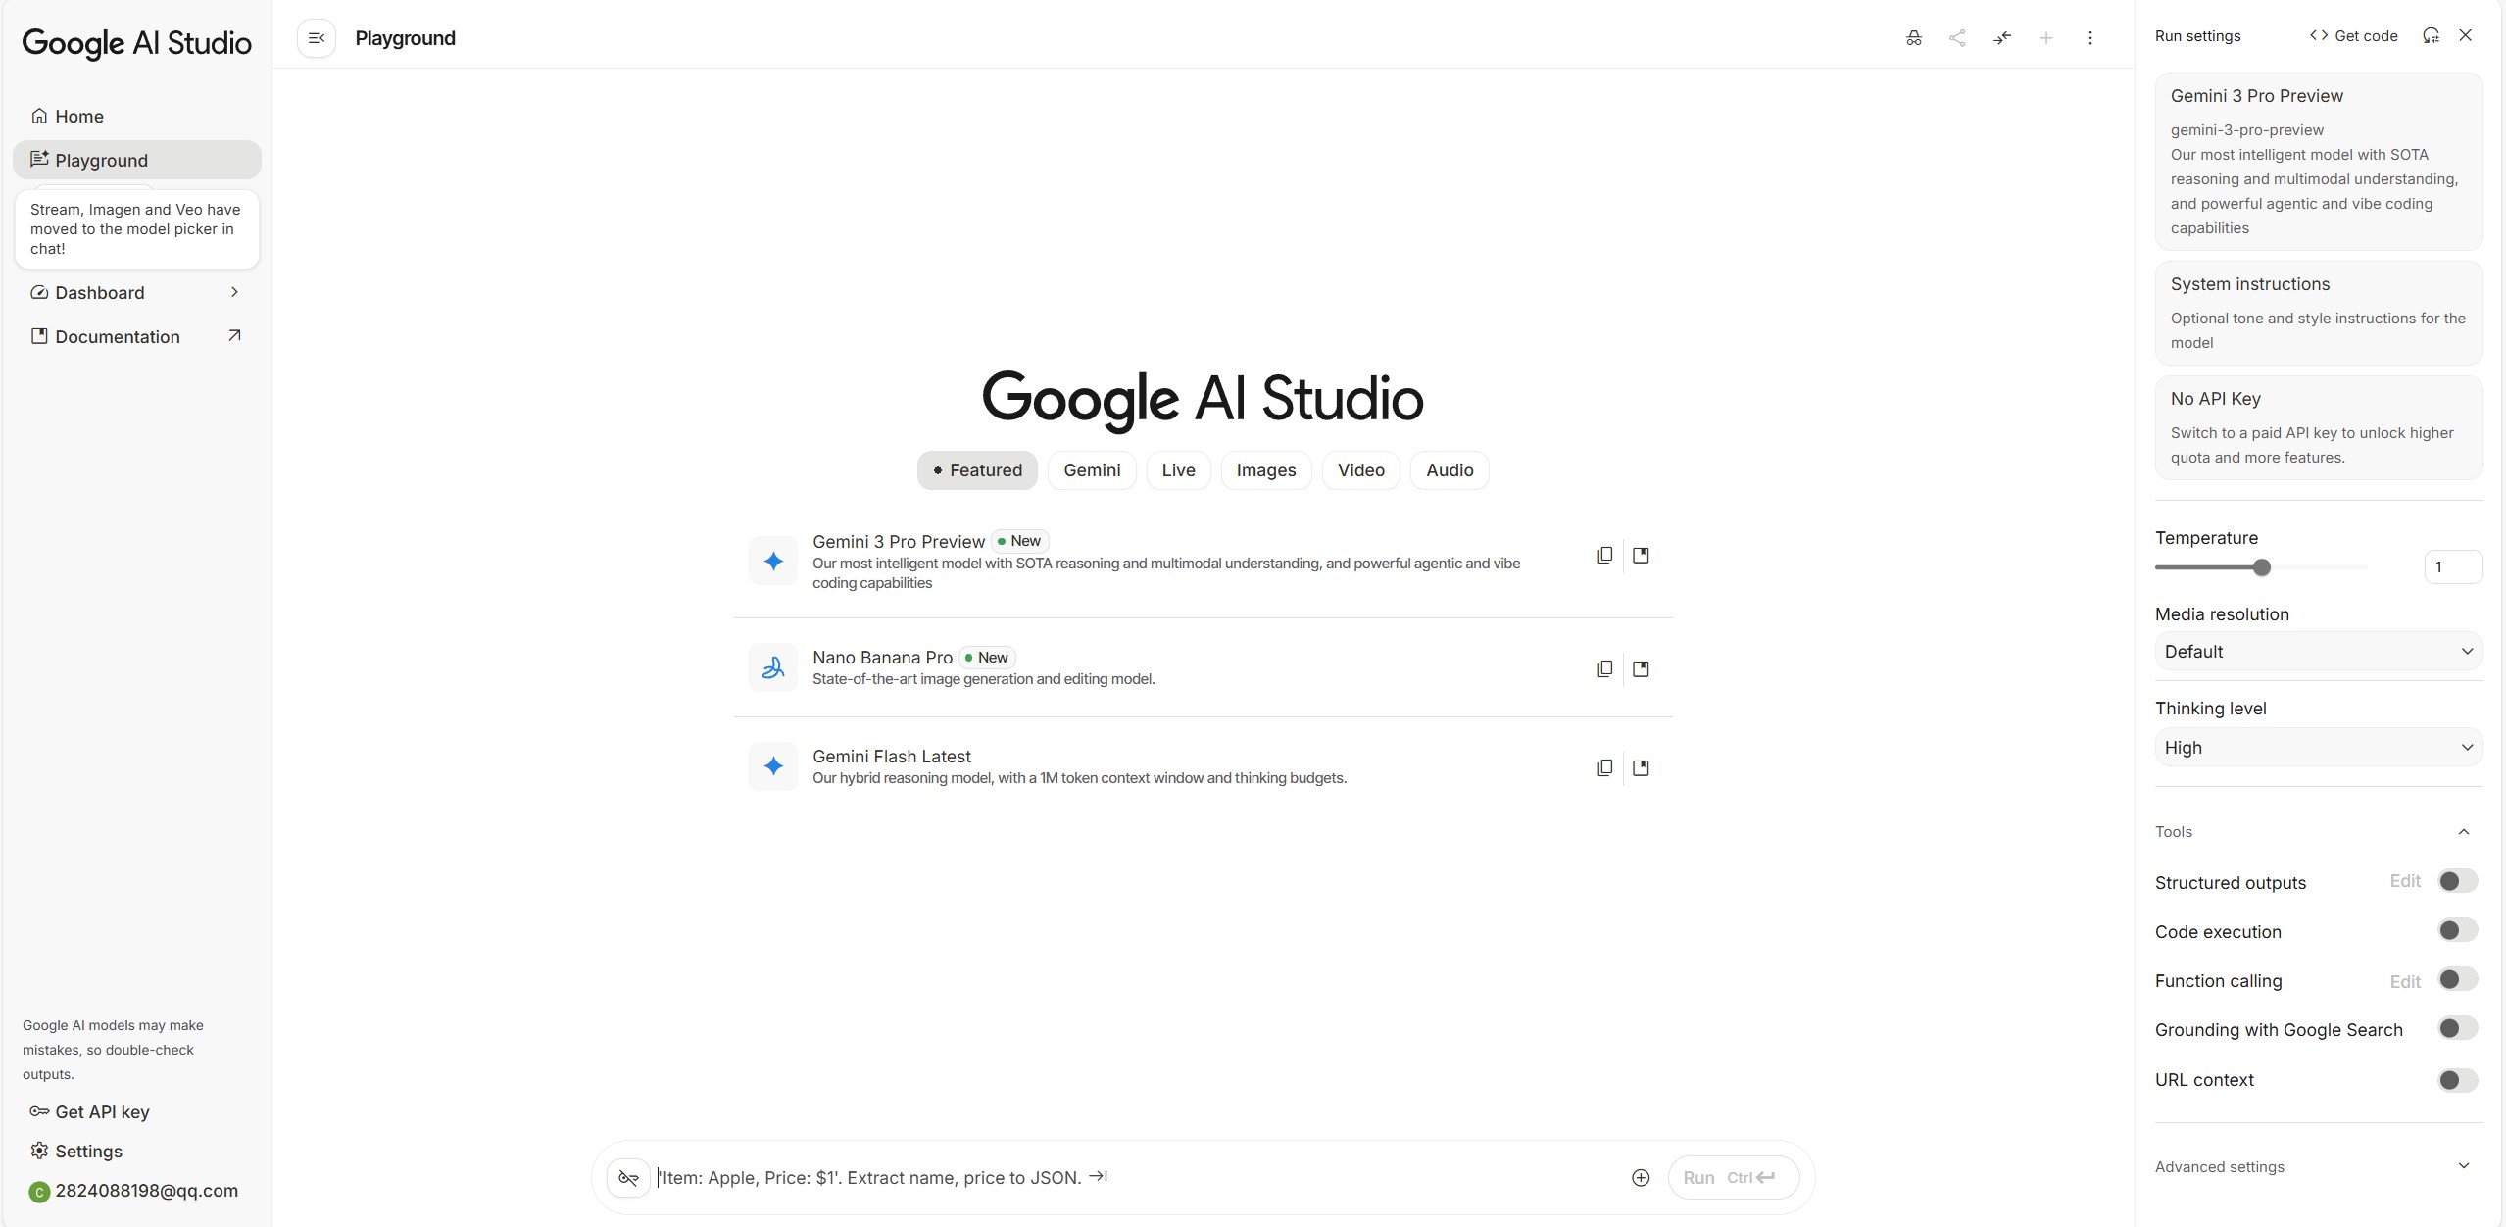Reset run settings to default icon
Screen dimensions: 2506x1227
(2431, 36)
